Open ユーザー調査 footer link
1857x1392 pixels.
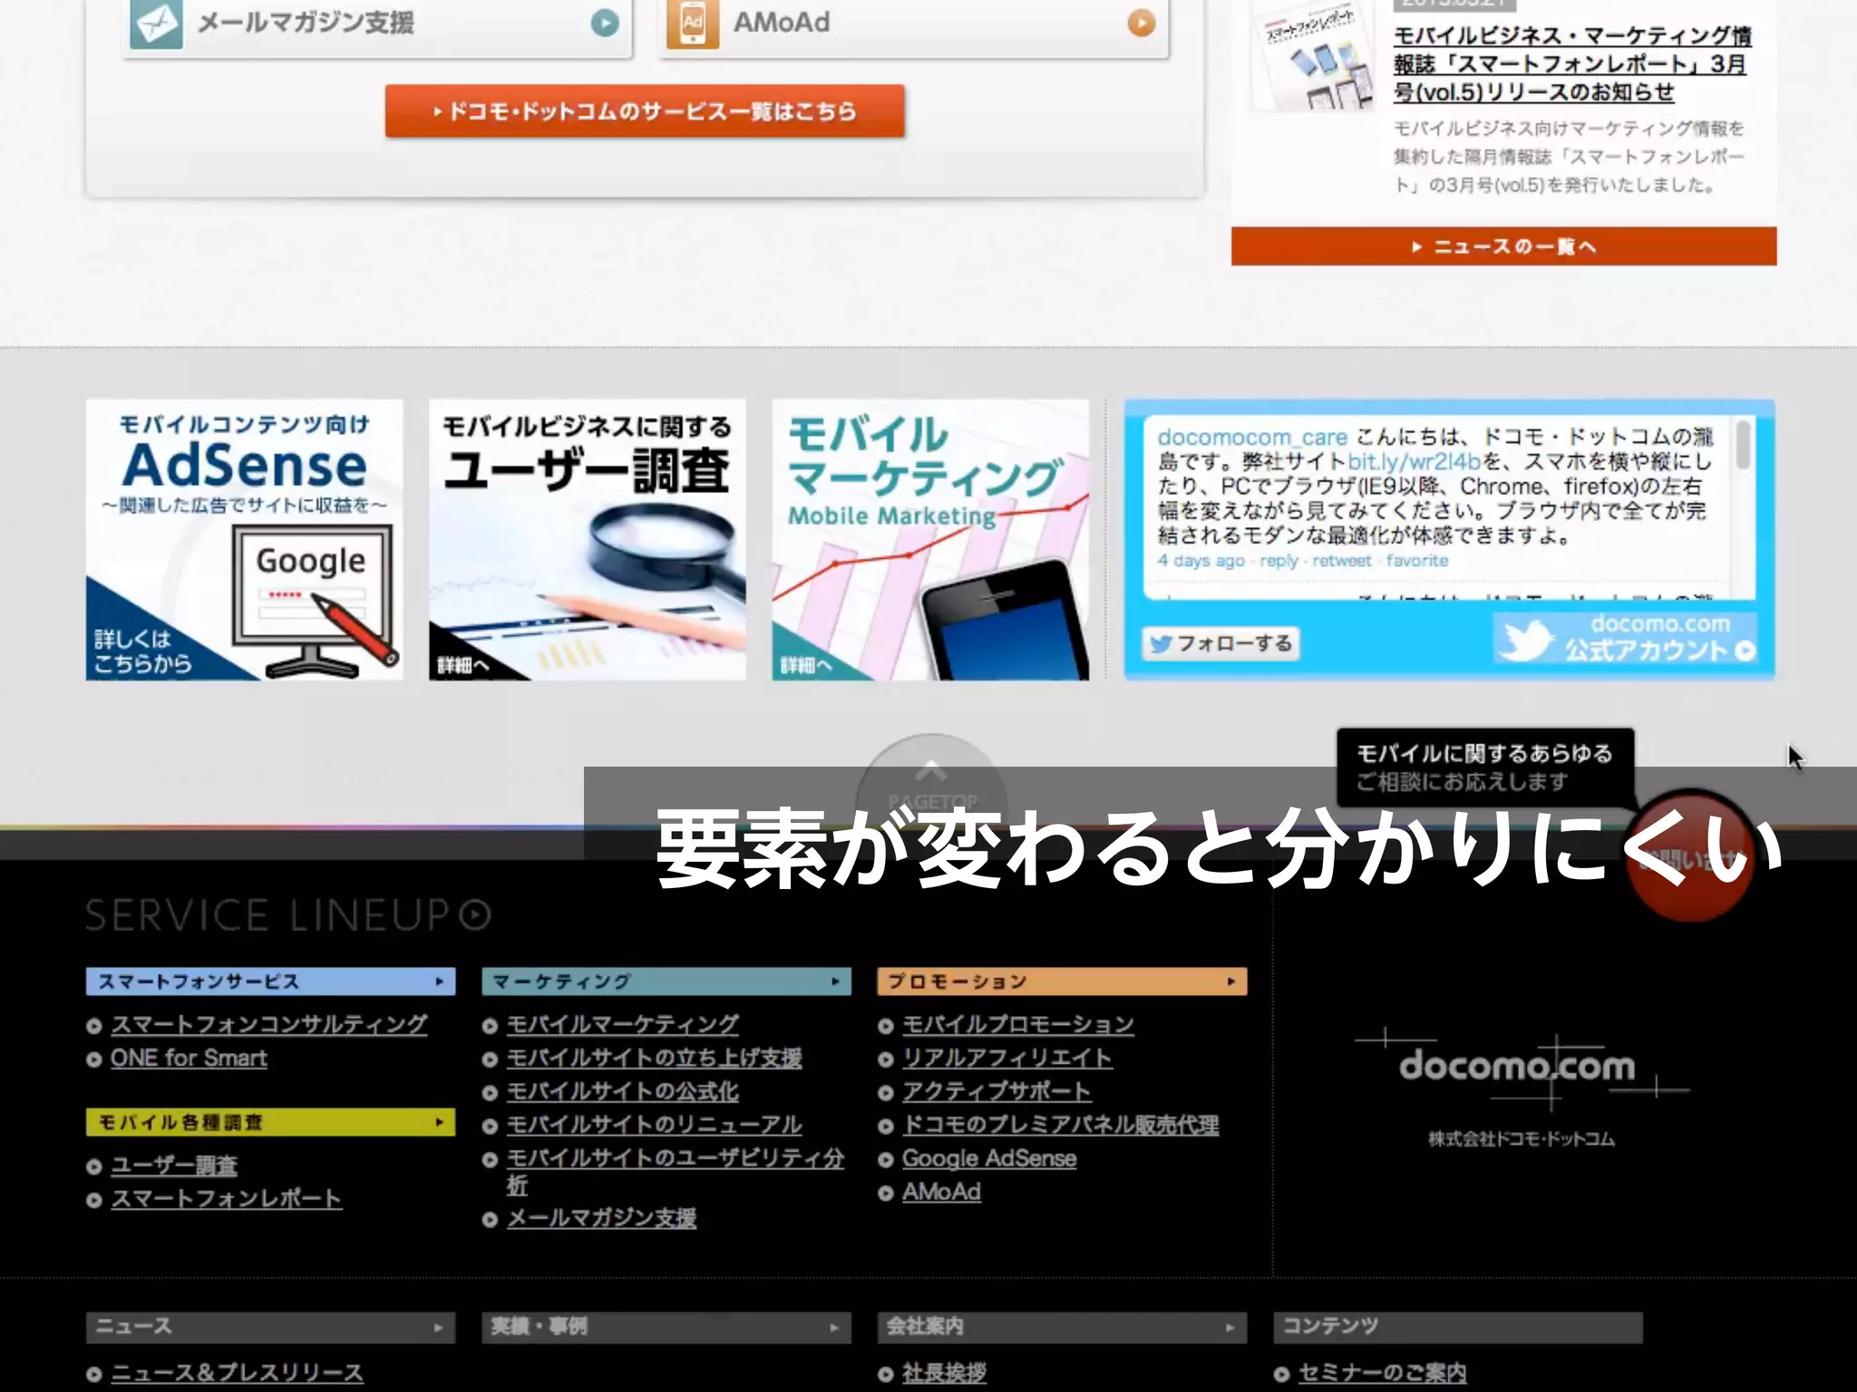[174, 1165]
